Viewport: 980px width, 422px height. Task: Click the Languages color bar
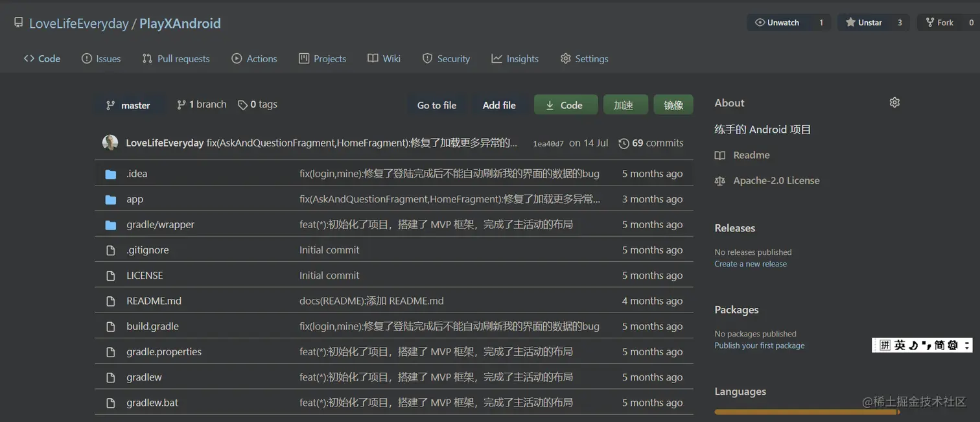806,412
